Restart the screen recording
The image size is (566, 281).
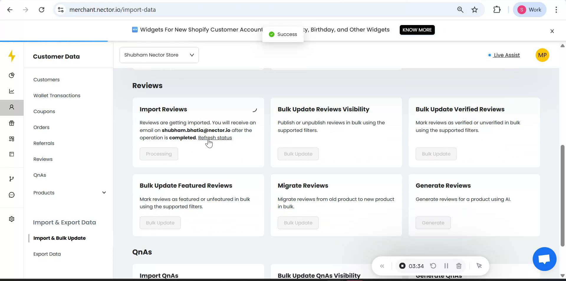pyautogui.click(x=433, y=266)
